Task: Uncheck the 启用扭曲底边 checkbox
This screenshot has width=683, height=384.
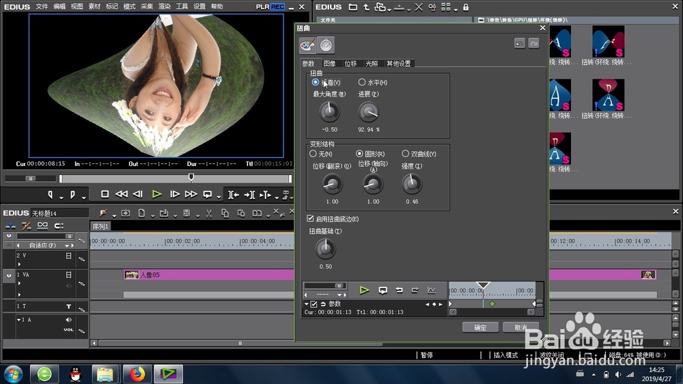Action: (x=310, y=219)
